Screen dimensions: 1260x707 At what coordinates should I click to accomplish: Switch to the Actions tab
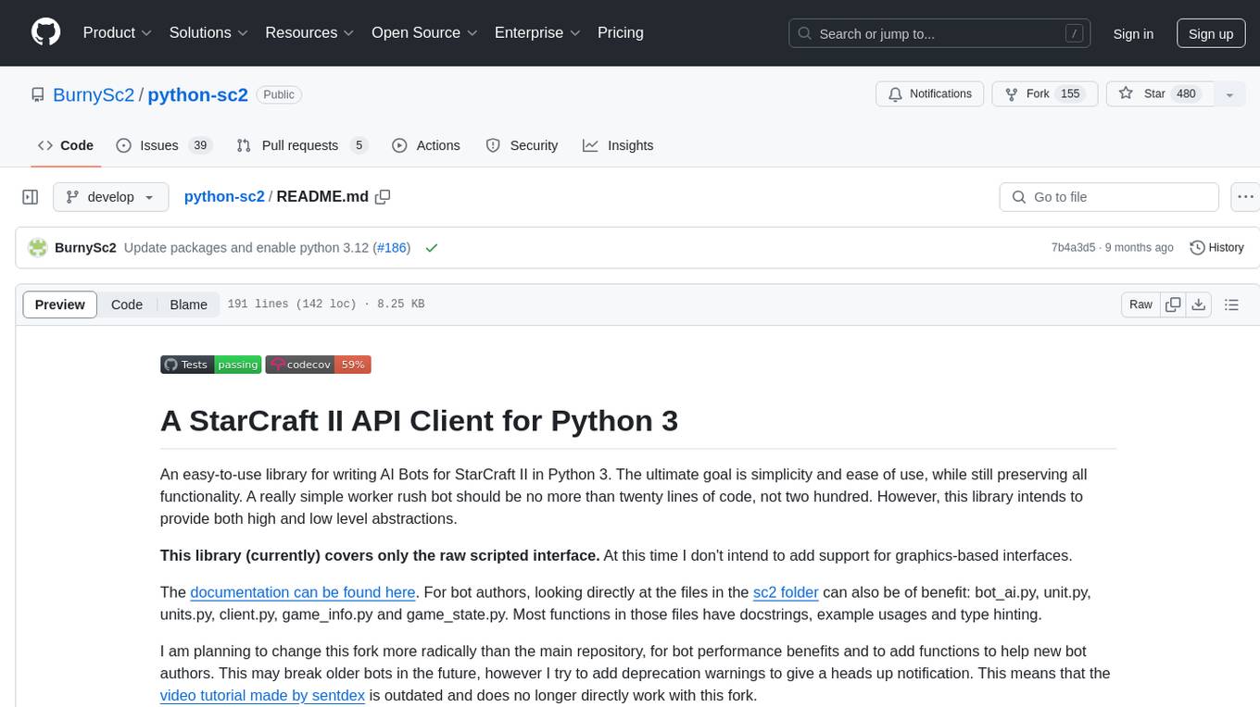tap(426, 145)
